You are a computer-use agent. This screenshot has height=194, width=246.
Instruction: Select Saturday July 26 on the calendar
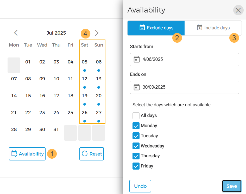coord(85,113)
